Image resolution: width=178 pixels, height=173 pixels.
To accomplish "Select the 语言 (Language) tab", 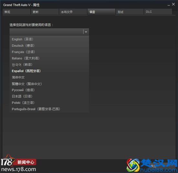I will 101,12.
